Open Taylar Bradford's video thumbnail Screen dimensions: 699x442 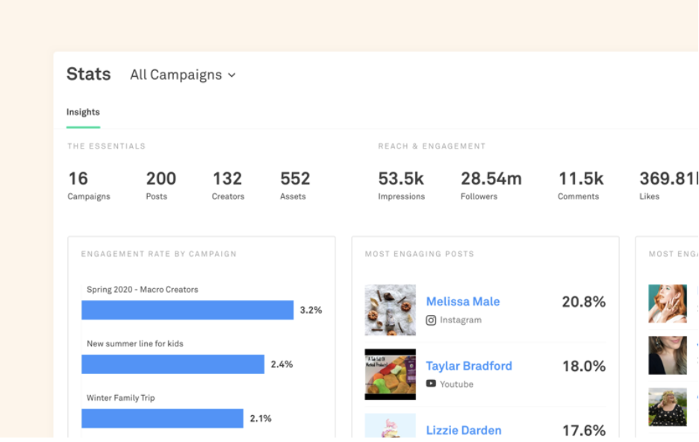(x=390, y=374)
